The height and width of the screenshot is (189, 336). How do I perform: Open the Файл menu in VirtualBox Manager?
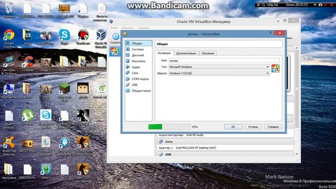[x=114, y=28]
